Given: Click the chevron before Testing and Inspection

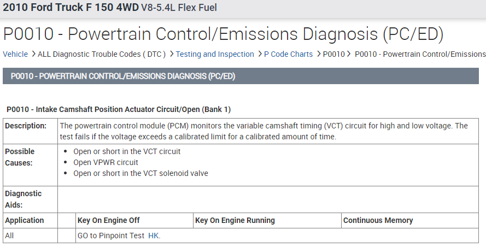Looking at the screenshot, I should pyautogui.click(x=171, y=54).
